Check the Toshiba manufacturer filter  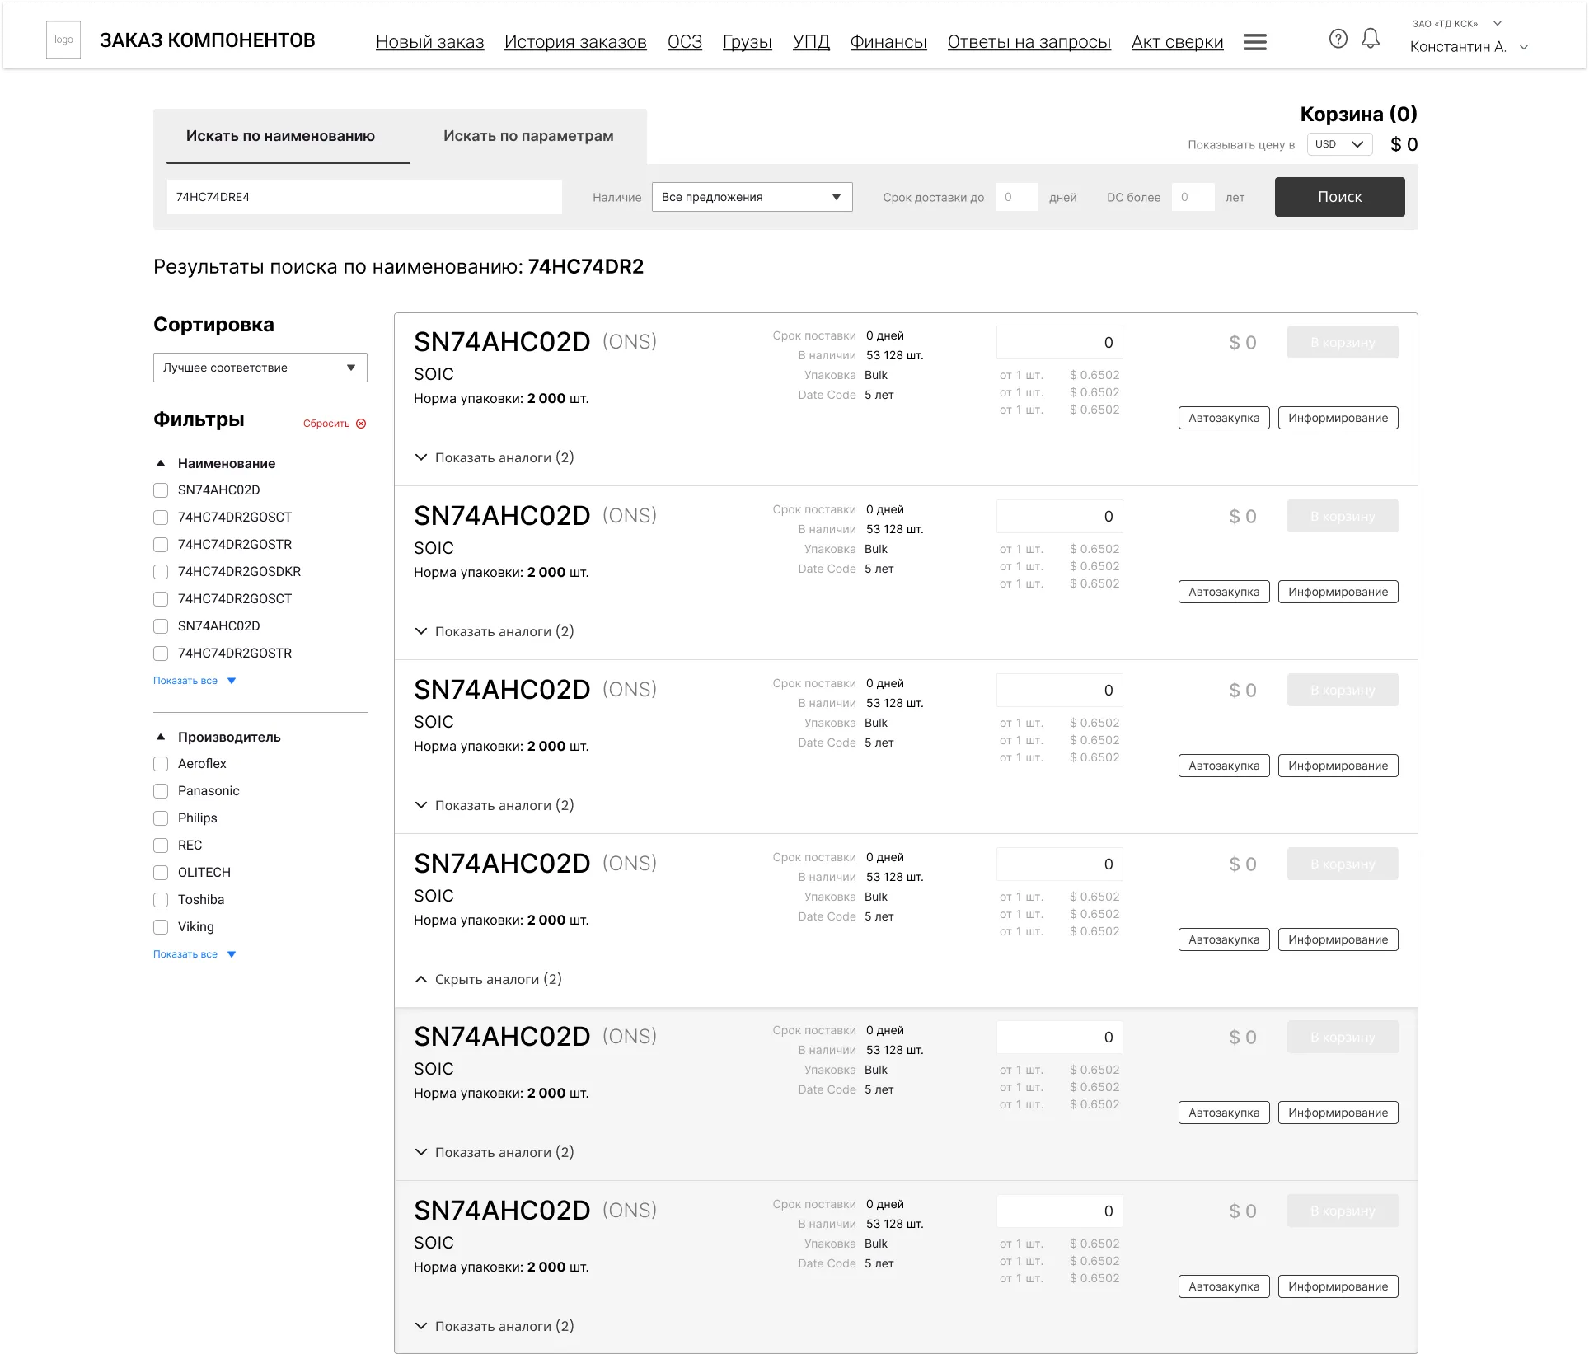click(x=161, y=900)
